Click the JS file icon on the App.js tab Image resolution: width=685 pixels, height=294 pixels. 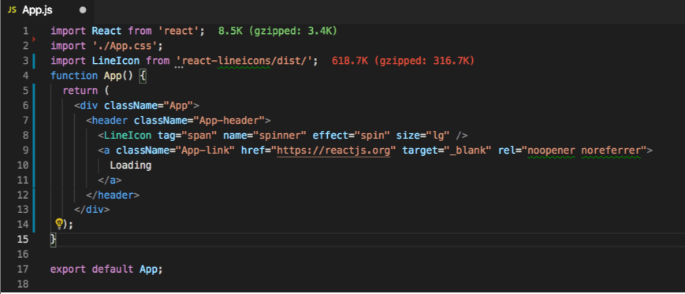coord(13,10)
